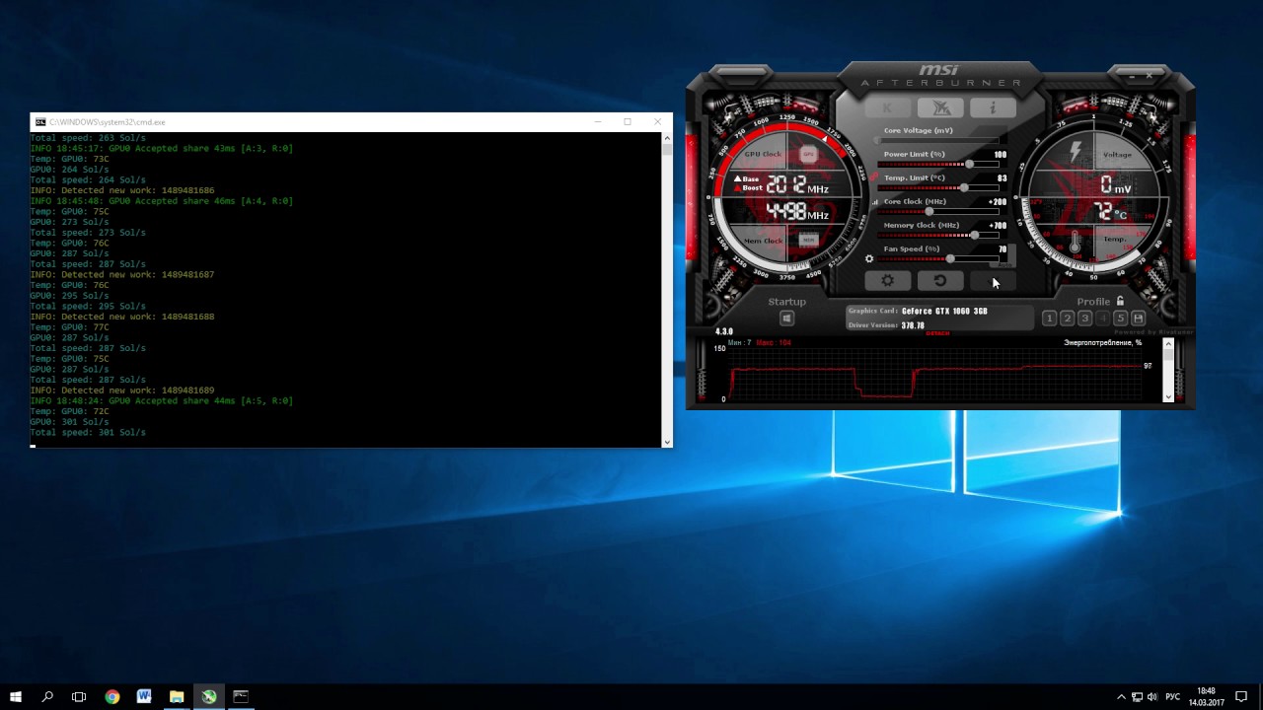This screenshot has width=1263, height=710.
Task: Open the volume speaker icon in system tray
Action: click(1152, 697)
